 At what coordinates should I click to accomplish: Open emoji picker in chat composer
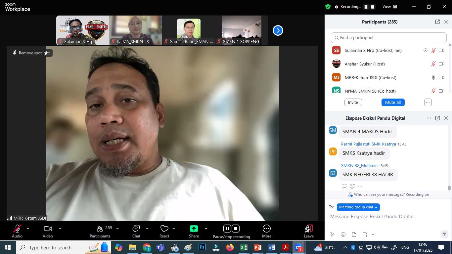[x=343, y=234]
